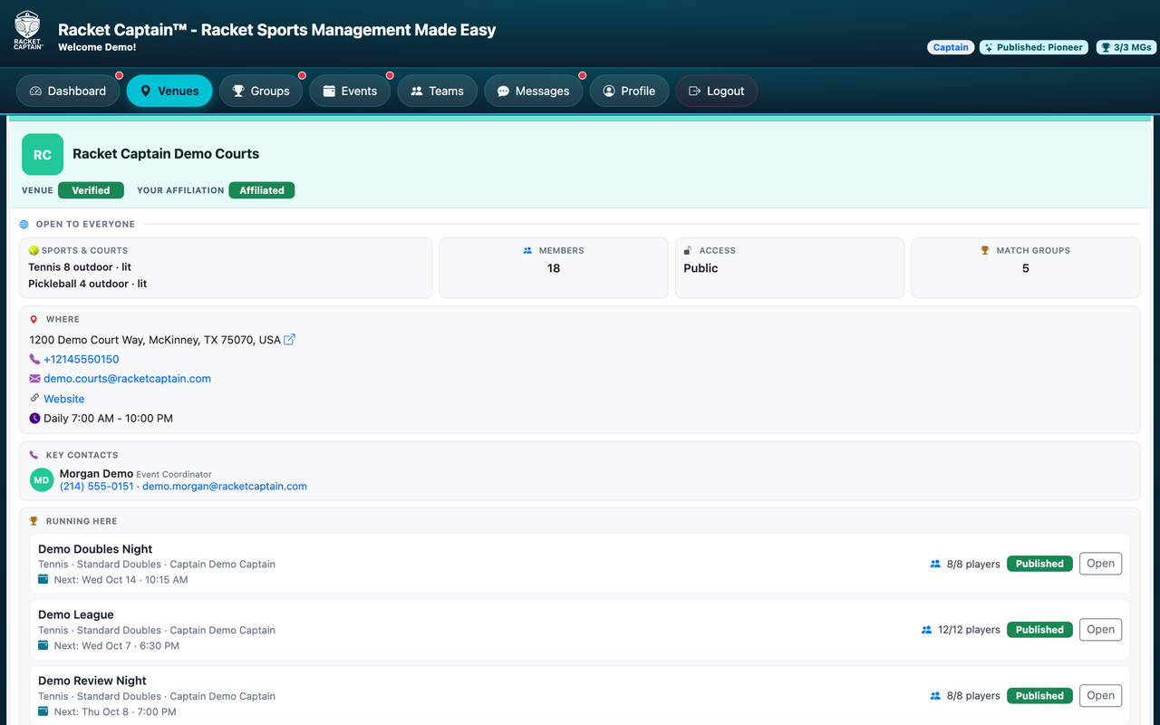
Task: Click the Logout button
Action: [717, 91]
